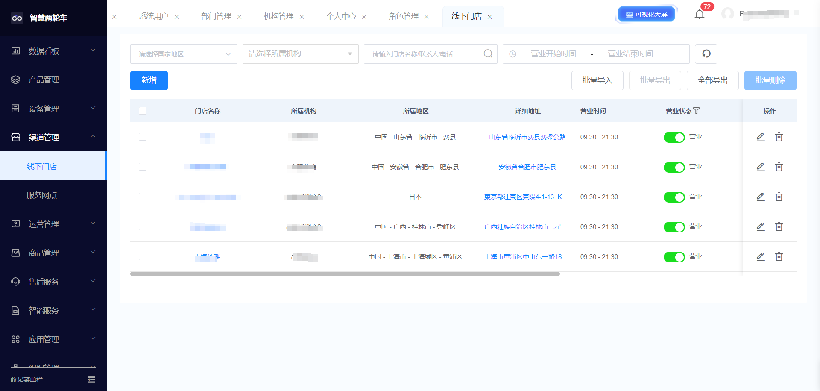Viewport: 820px width, 391px height.
Task: Delete the Shanghai Huangpu store row
Action: pos(779,257)
